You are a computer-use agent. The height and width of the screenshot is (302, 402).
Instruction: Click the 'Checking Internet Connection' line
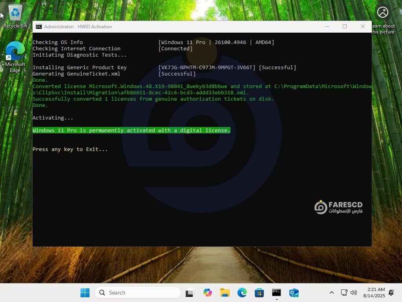tap(77, 48)
